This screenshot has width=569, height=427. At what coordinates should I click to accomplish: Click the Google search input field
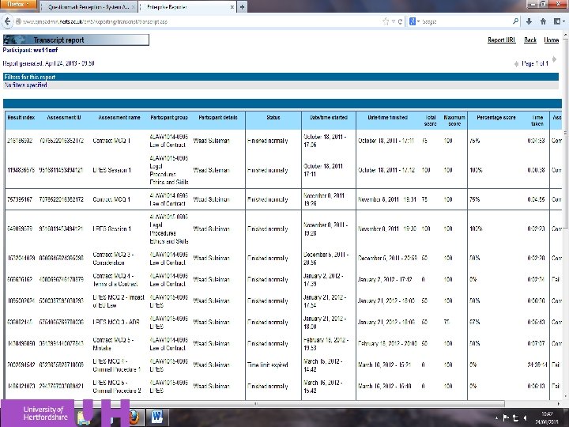coord(466,21)
